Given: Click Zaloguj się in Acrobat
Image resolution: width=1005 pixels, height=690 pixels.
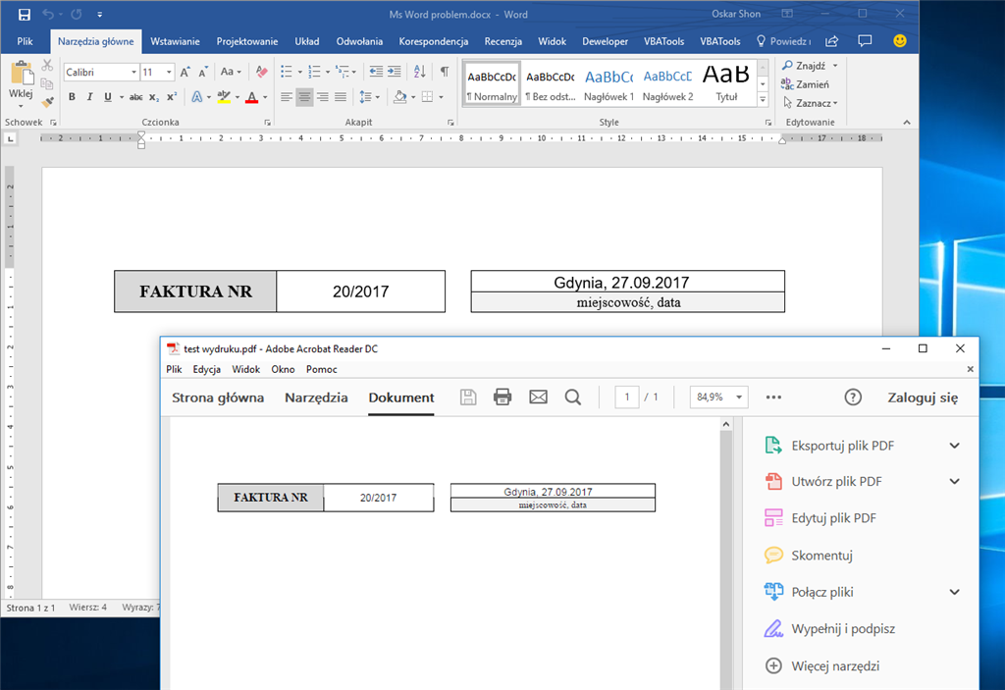Looking at the screenshot, I should point(923,398).
